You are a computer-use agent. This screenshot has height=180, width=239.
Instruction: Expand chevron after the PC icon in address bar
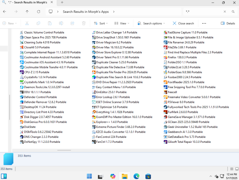click(58, 12)
